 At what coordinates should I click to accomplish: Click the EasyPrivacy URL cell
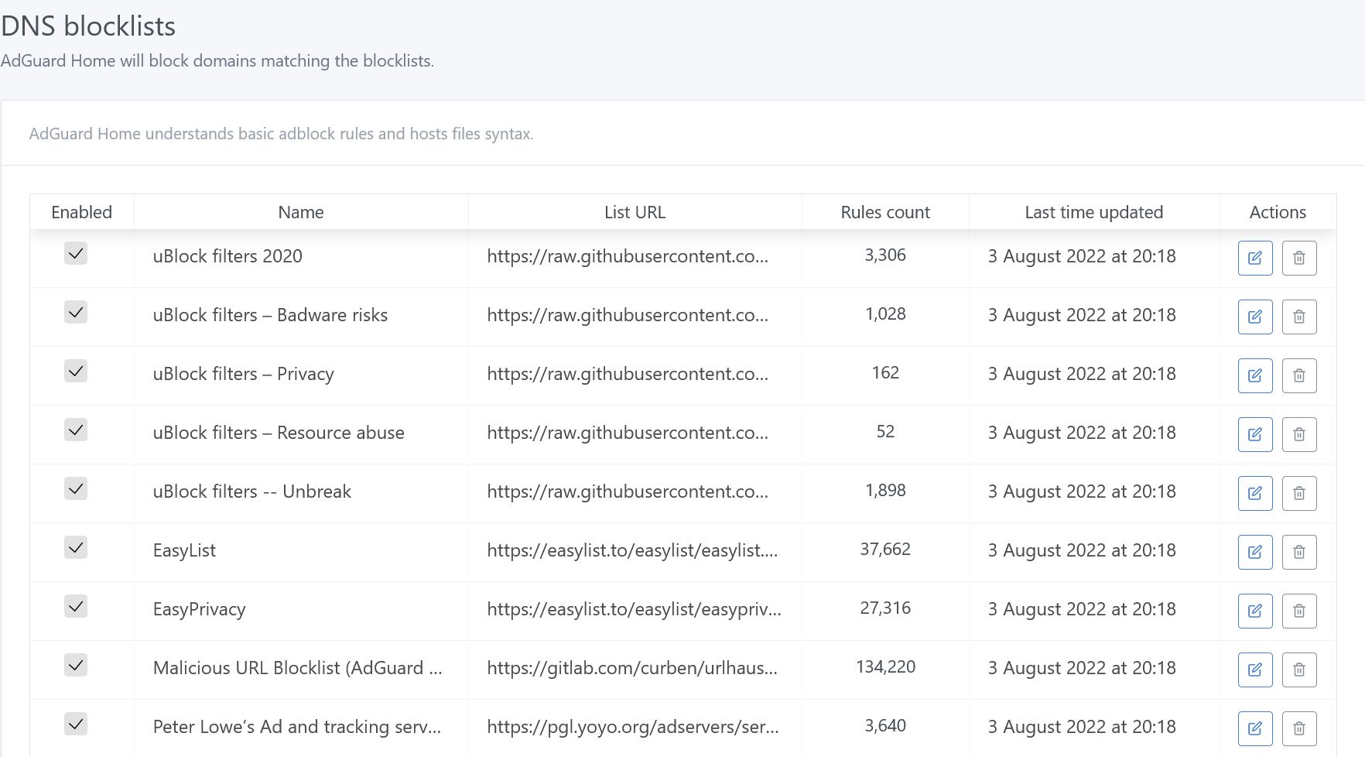coord(635,609)
